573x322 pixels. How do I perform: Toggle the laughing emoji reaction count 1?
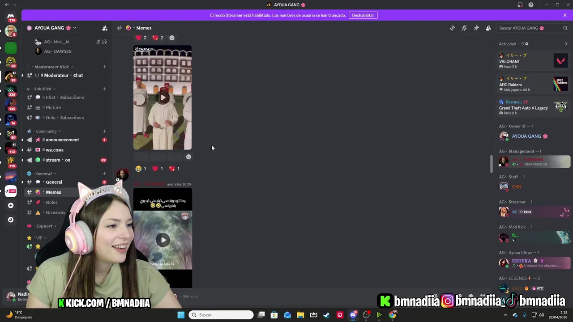141,169
